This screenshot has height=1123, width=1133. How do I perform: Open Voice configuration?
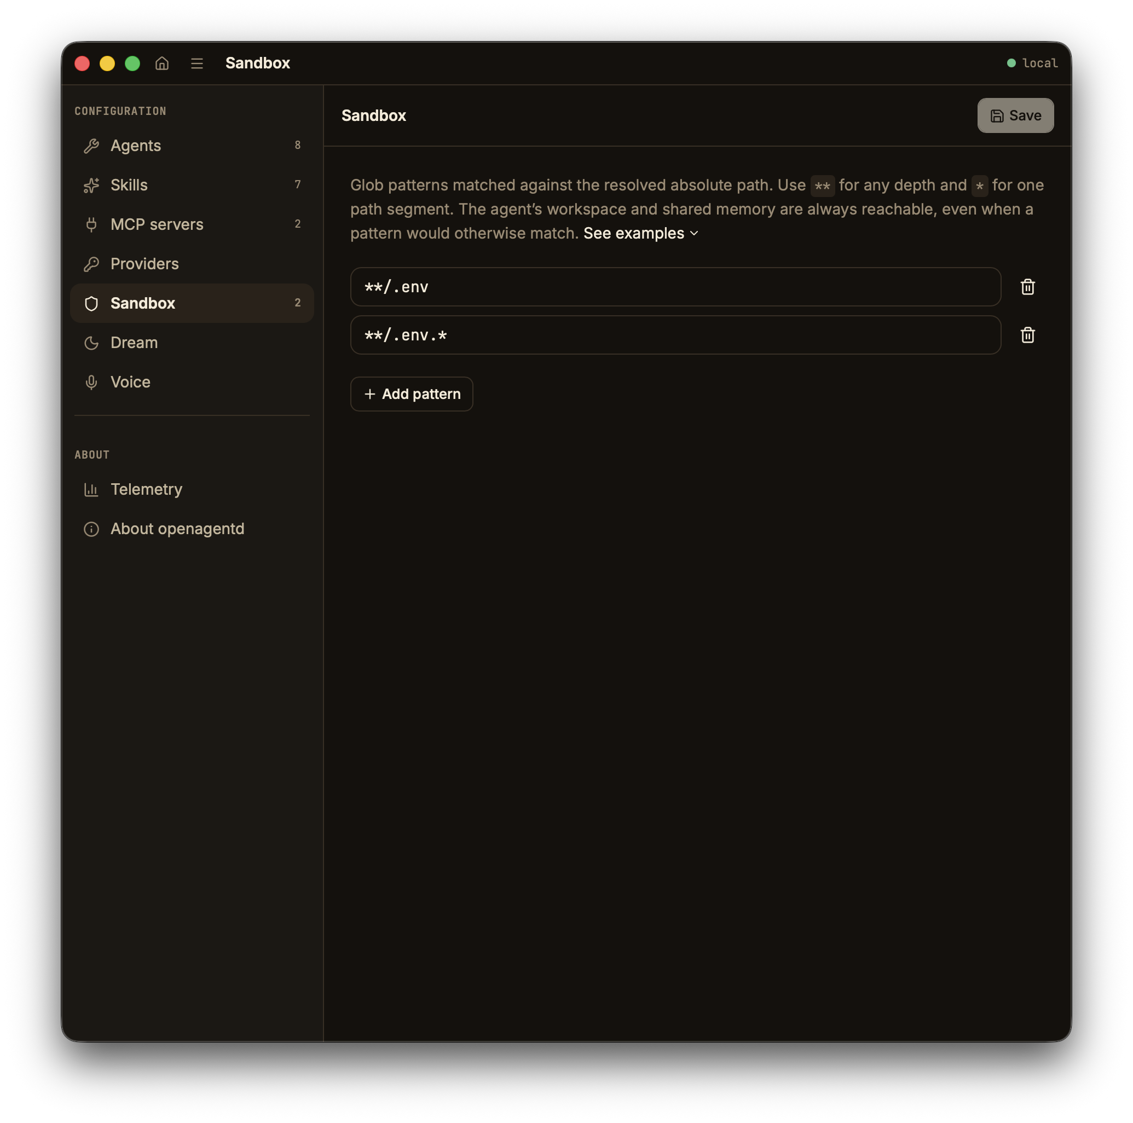point(192,383)
